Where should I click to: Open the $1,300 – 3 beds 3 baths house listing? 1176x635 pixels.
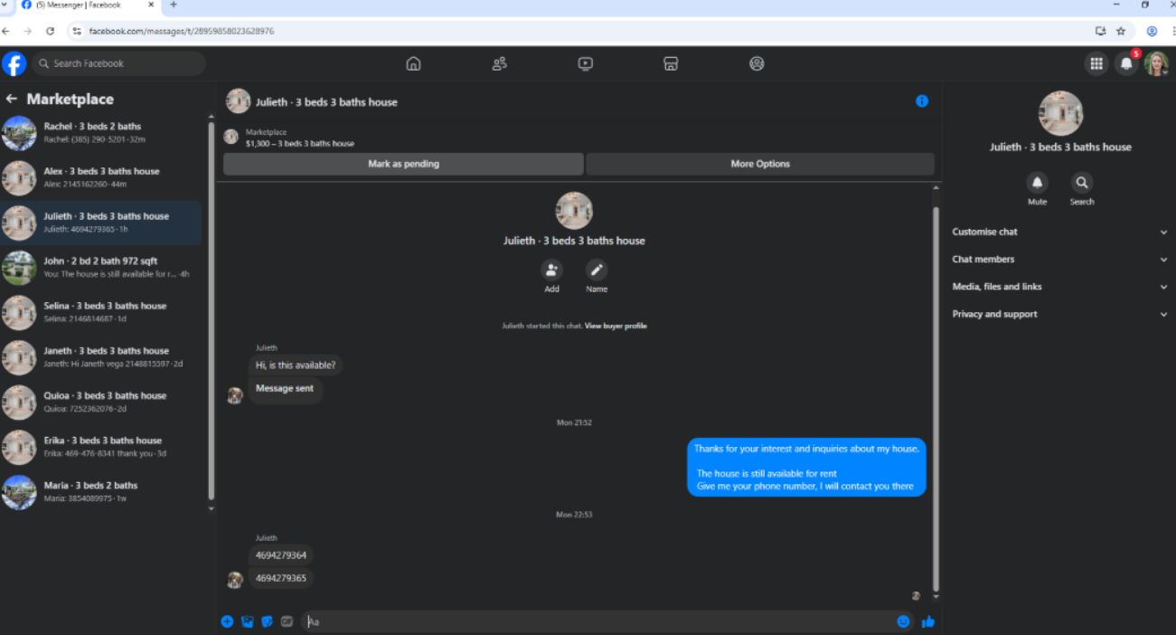[300, 144]
